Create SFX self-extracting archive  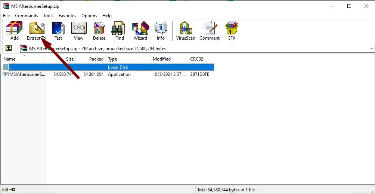(232, 31)
